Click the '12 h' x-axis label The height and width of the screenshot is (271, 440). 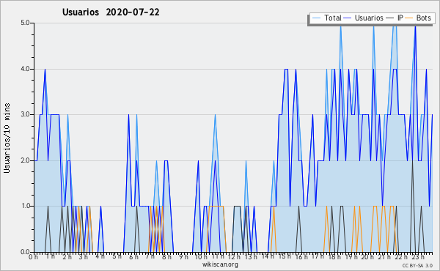234,256
